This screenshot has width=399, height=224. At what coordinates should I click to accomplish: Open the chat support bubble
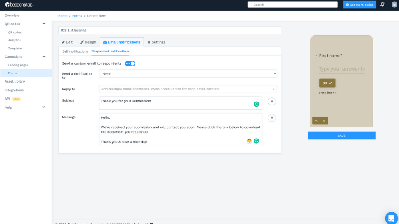pyautogui.click(x=391, y=218)
